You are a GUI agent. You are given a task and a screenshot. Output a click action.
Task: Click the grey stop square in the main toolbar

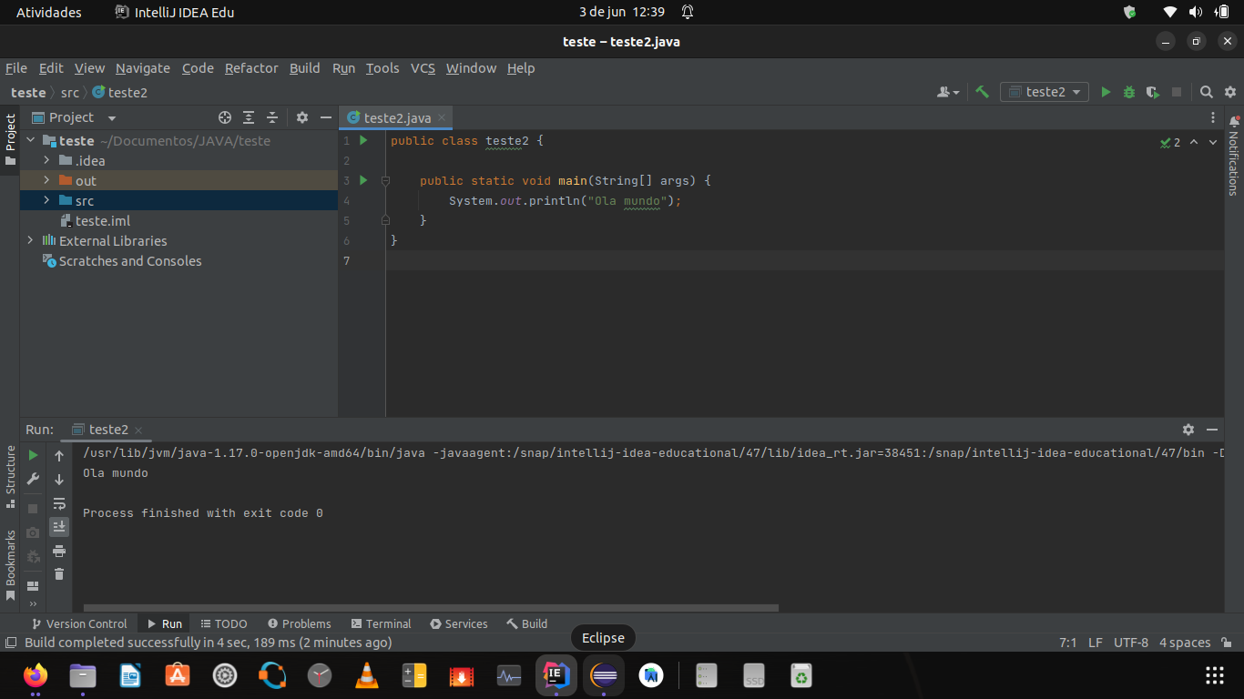(1177, 92)
